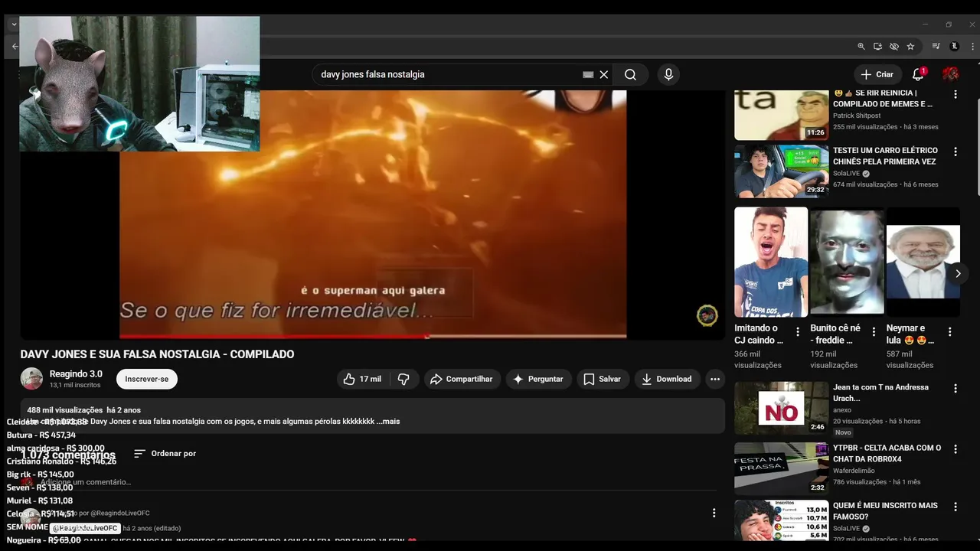
Task: Open the YouTube account avatar menu
Action: [950, 74]
